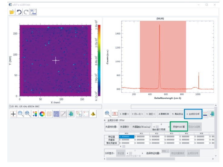Click the open file folder icon
Screen dimensions: 223x167
[12, 12]
